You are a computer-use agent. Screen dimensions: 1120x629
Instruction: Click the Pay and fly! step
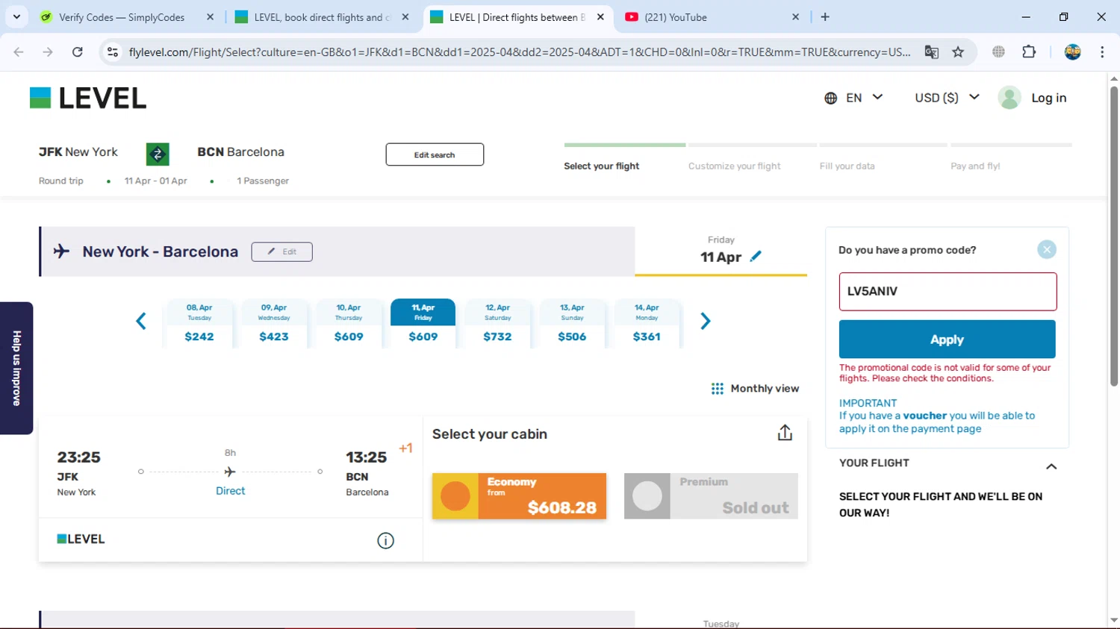pyautogui.click(x=975, y=166)
